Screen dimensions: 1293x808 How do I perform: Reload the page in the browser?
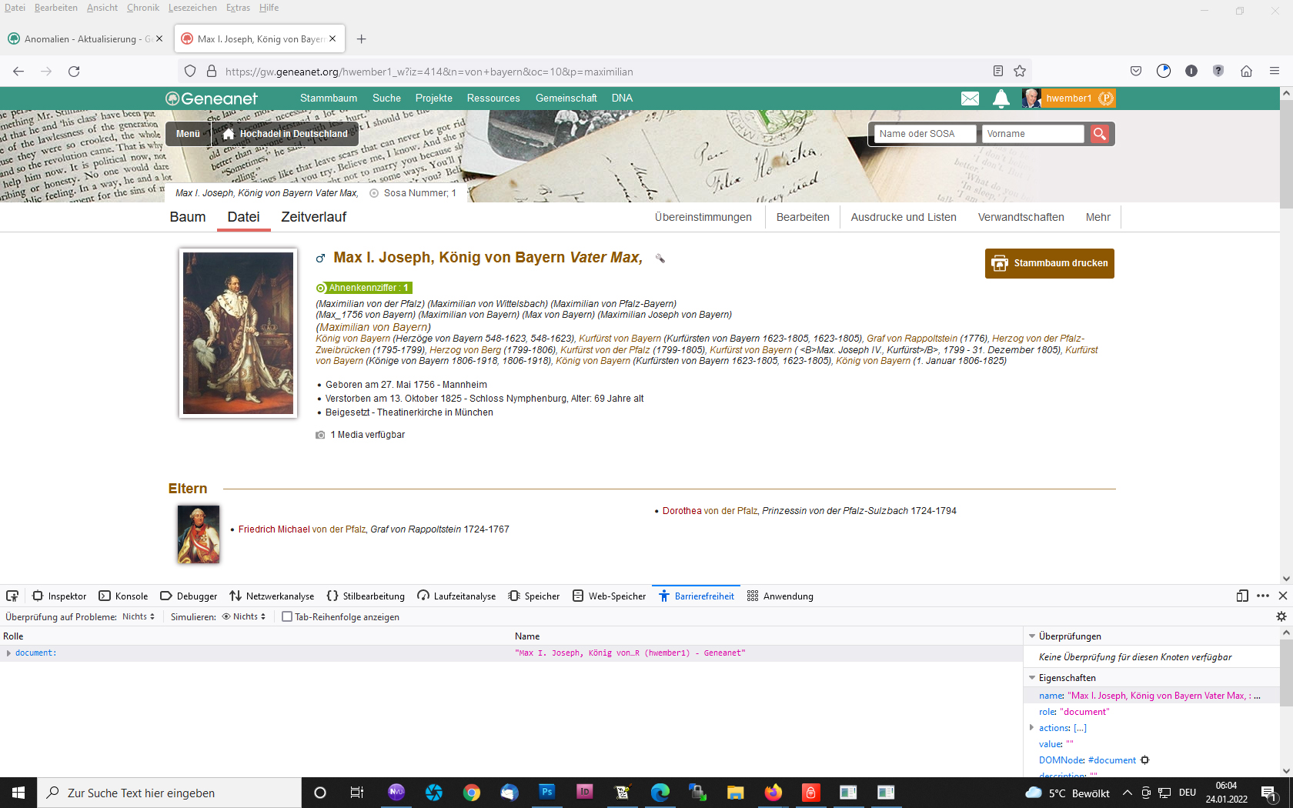pyautogui.click(x=74, y=72)
